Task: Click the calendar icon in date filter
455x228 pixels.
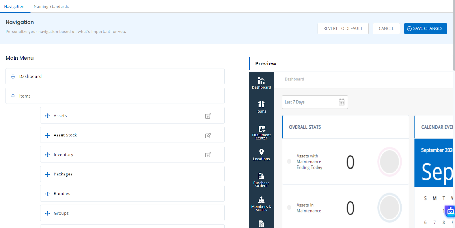Action: click(342, 102)
